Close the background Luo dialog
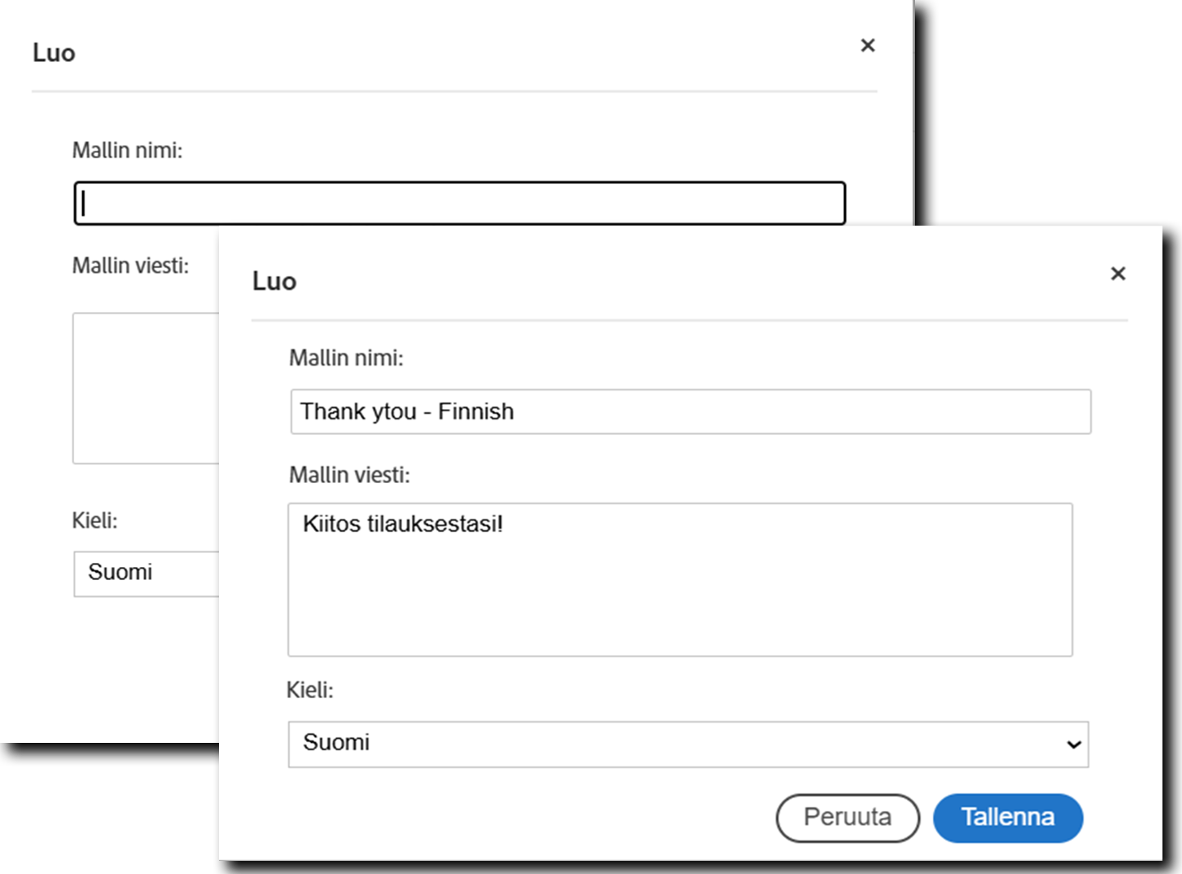 868,46
